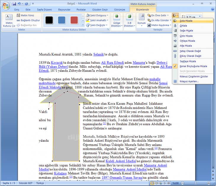Switch to full screen reading view

click(x=157, y=183)
